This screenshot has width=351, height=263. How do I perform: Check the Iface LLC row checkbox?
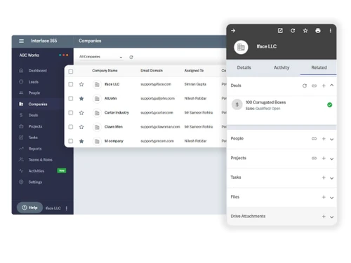(71, 84)
